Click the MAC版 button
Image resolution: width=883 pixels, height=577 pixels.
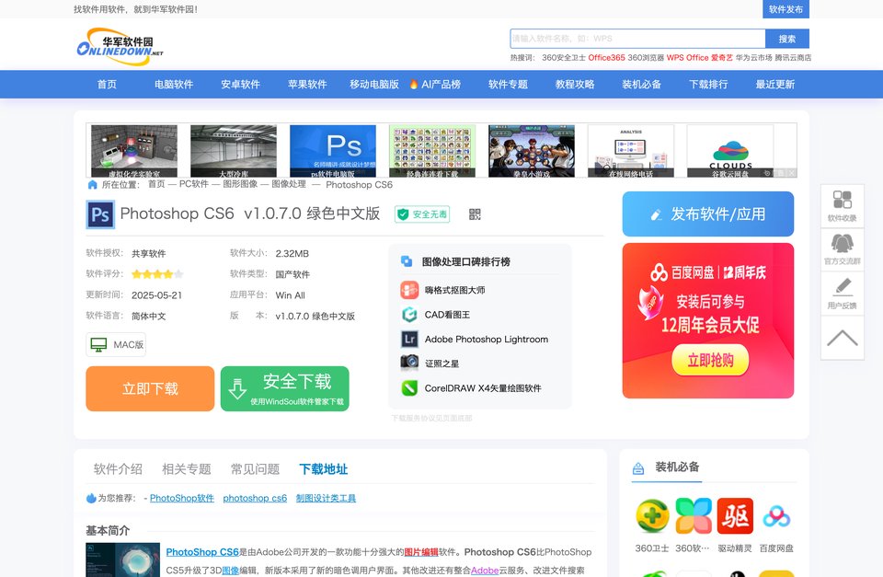tap(116, 345)
